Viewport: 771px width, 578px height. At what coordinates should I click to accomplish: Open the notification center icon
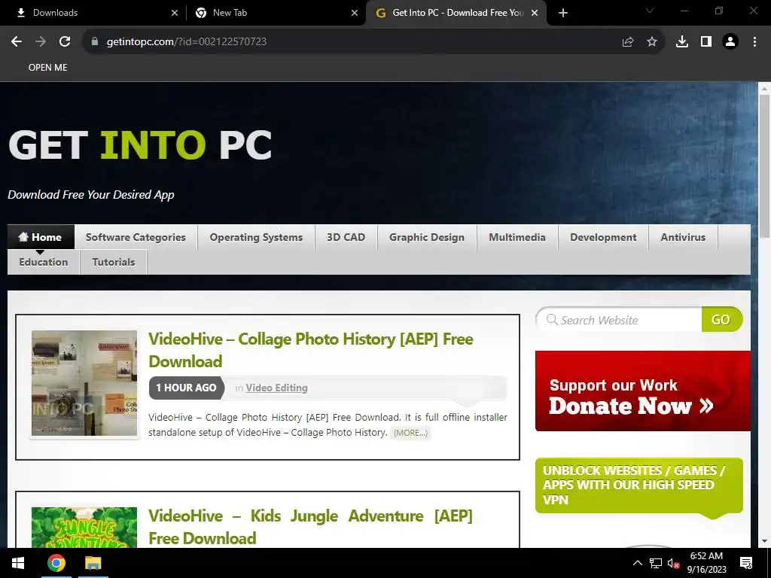[746, 563]
